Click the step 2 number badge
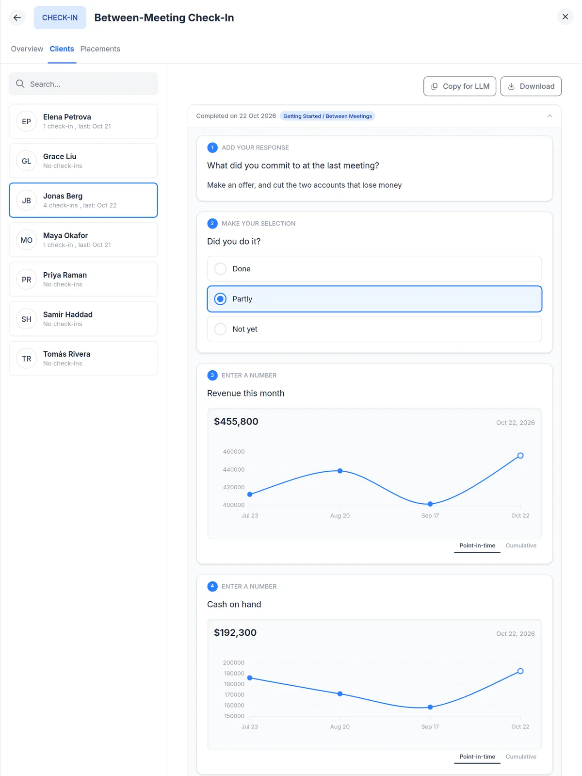The image size is (582, 776). point(212,223)
